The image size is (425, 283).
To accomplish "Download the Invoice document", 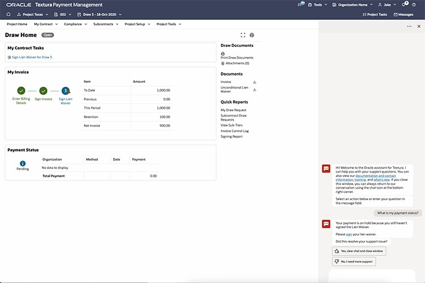I will coord(254,82).
